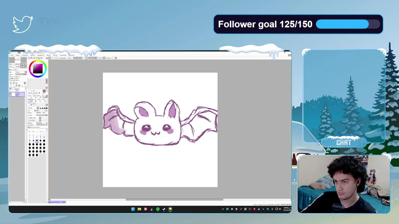This screenshot has height=224, width=399.
Task: Hide Layer1 with its eye icon
Action: click(11, 88)
